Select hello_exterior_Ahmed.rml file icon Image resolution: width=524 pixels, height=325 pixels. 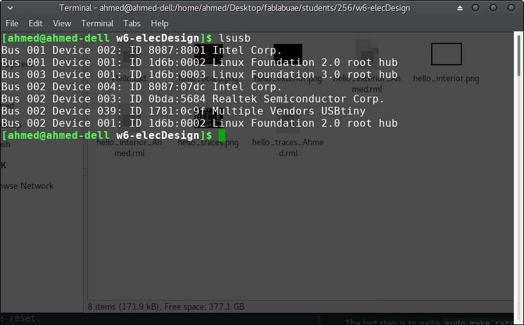point(367,54)
